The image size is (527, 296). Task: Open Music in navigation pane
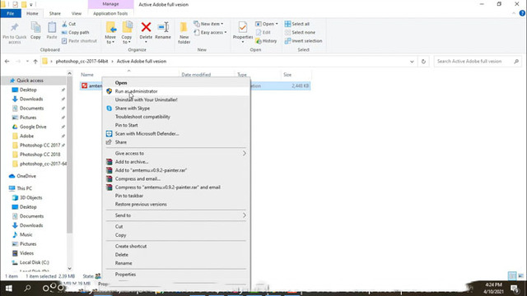26,234
